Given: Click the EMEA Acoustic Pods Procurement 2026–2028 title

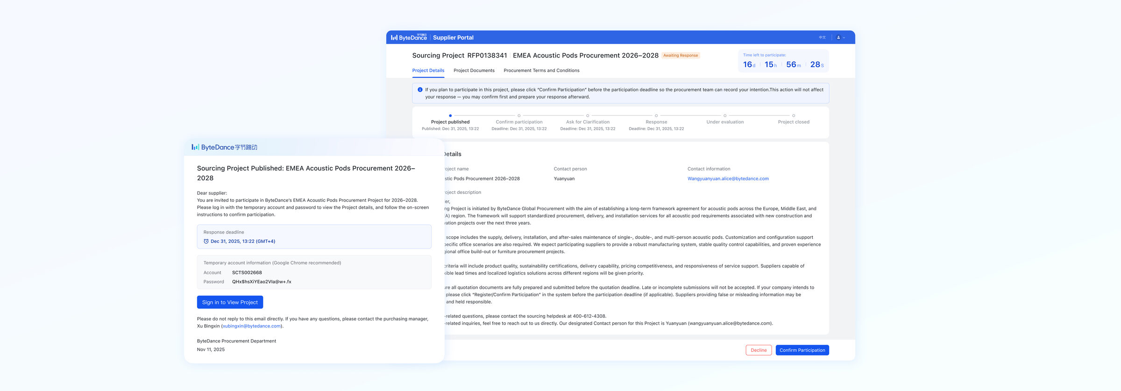Looking at the screenshot, I should (x=586, y=56).
